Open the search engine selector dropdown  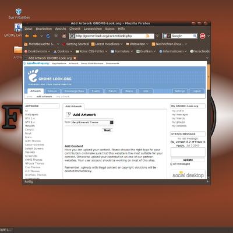(x=167, y=36)
